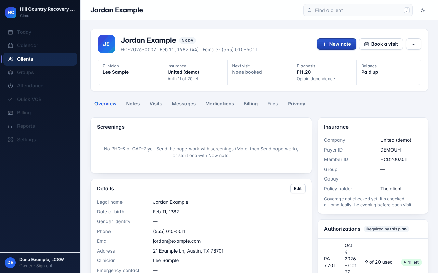This screenshot has height=273, width=438.
Task: Open the Files tab
Action: [273, 104]
